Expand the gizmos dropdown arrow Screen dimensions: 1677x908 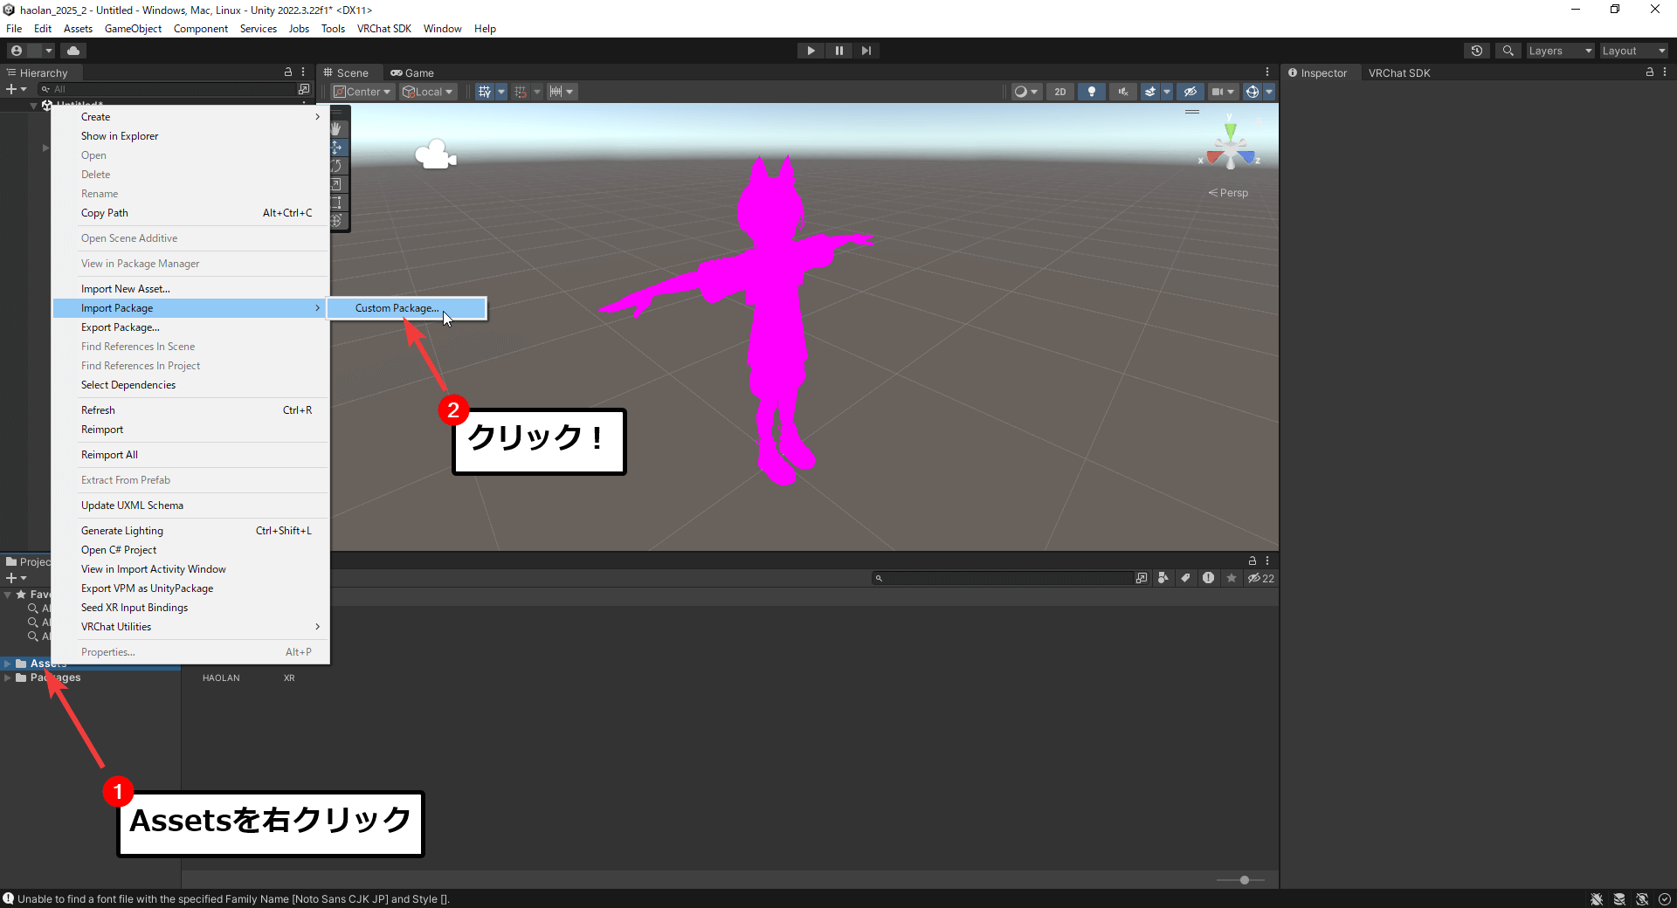coord(1269,92)
